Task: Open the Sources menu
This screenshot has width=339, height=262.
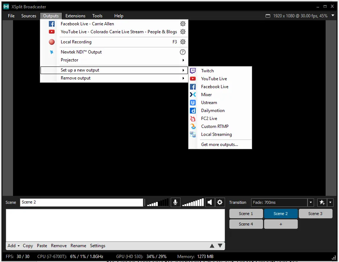Action: (x=29, y=16)
